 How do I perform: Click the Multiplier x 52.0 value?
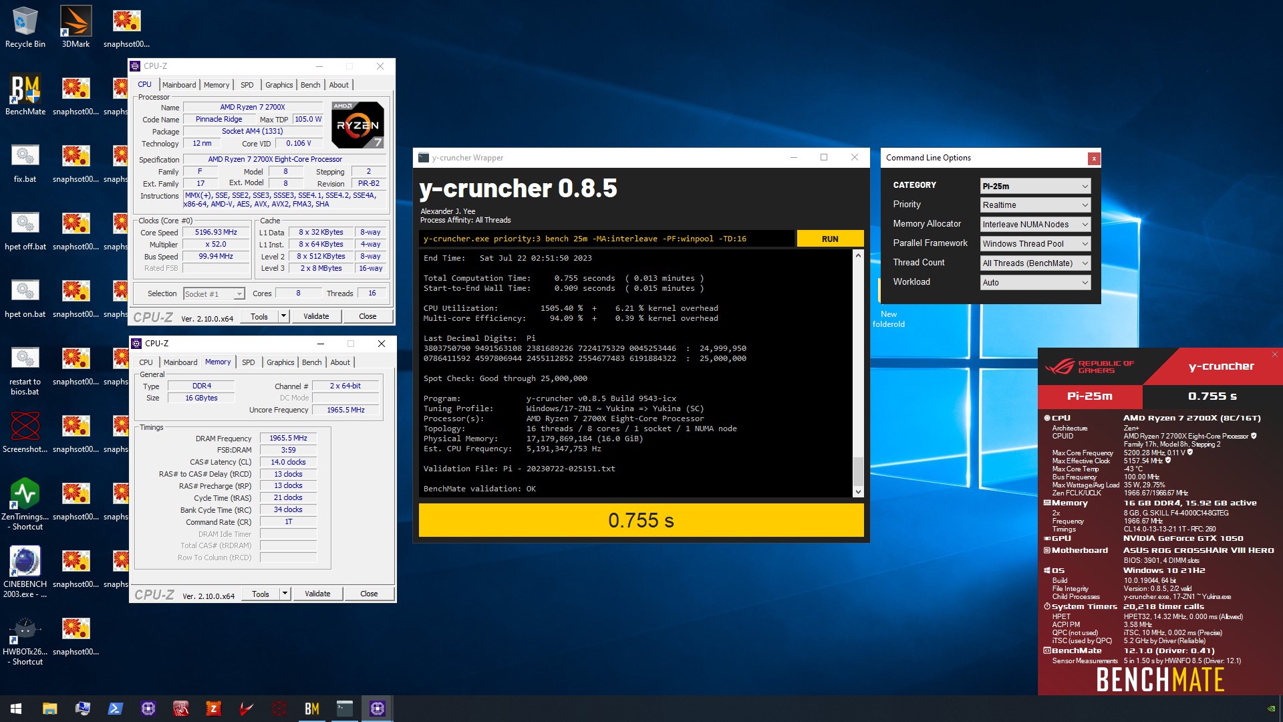coord(216,244)
